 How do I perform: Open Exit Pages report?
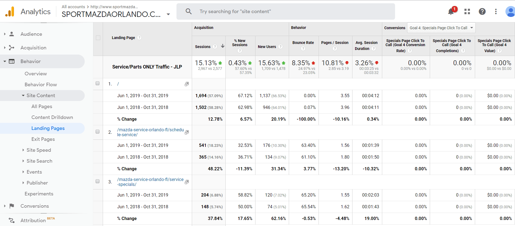tap(43, 139)
